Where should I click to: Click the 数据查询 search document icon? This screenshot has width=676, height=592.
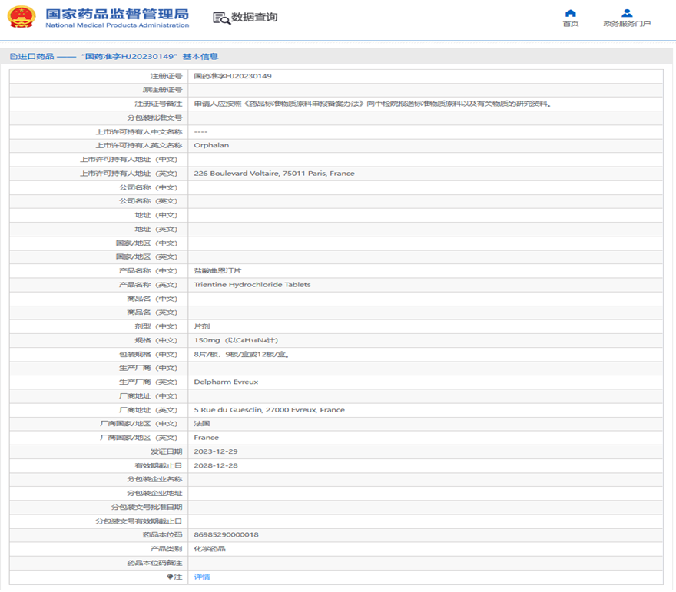click(221, 18)
